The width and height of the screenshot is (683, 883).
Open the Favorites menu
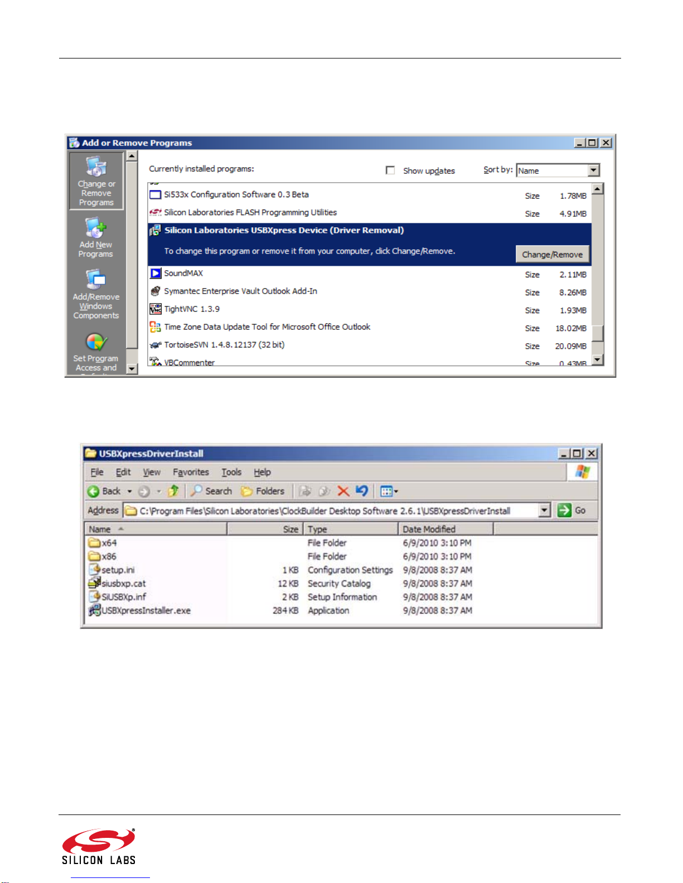[191, 472]
